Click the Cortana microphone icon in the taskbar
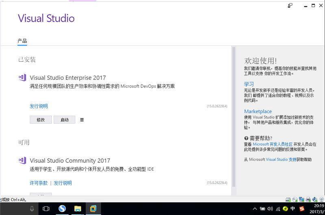This screenshot has height=215, width=325. [32, 208]
